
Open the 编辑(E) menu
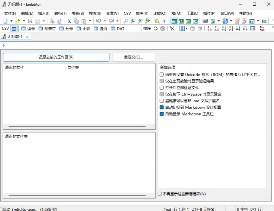(27, 13)
